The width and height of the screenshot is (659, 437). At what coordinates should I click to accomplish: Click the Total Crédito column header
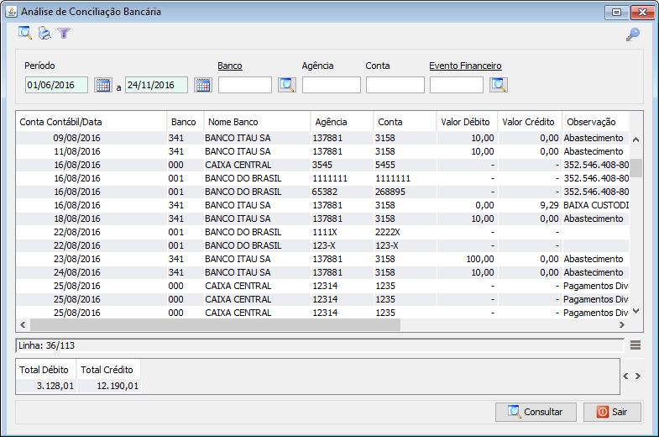tap(109, 370)
